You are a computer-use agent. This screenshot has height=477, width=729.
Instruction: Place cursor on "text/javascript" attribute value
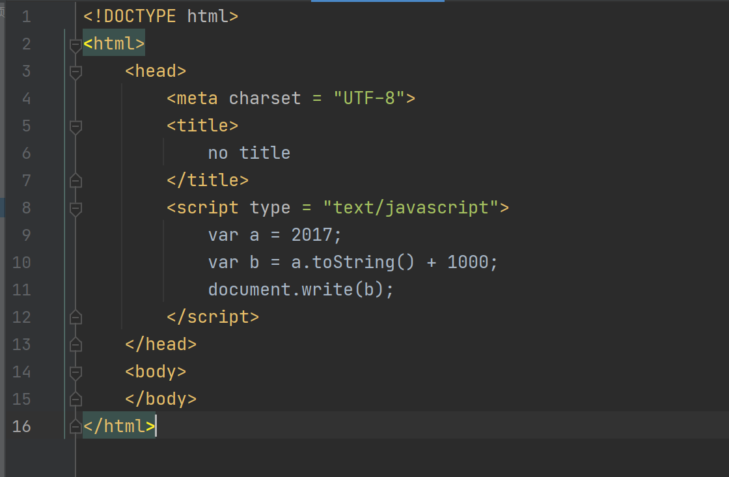click(411, 208)
